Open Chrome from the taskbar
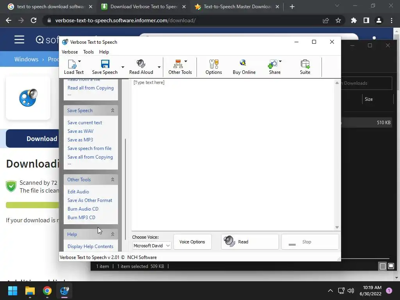Screen dimensions: 400x300 tap(47, 291)
